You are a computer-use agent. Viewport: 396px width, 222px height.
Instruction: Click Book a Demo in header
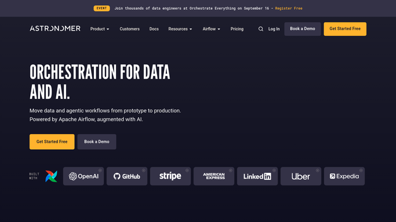click(x=303, y=29)
